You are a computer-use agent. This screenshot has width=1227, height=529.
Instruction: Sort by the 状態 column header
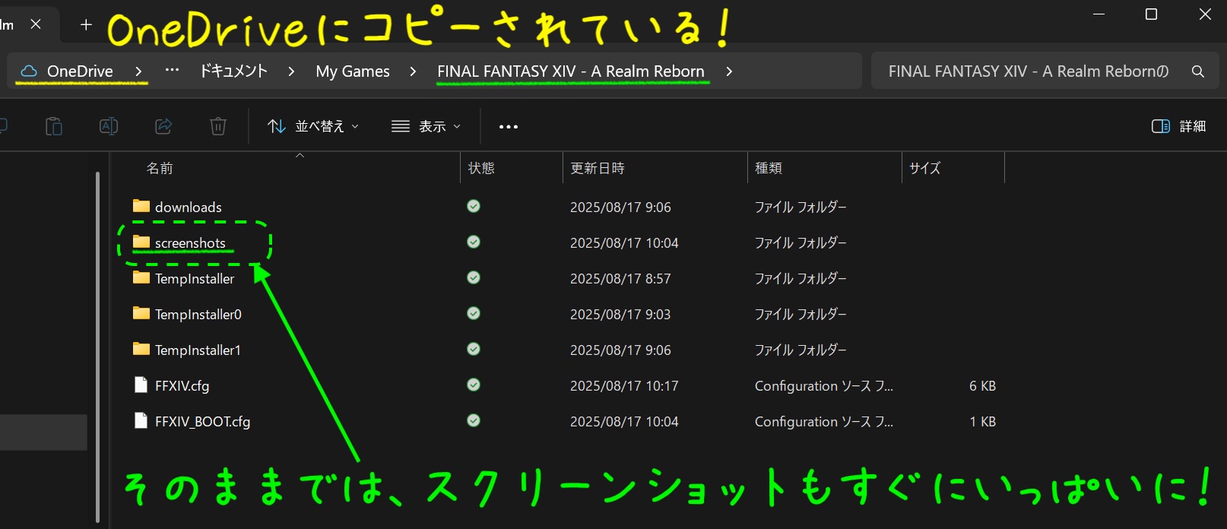click(481, 168)
